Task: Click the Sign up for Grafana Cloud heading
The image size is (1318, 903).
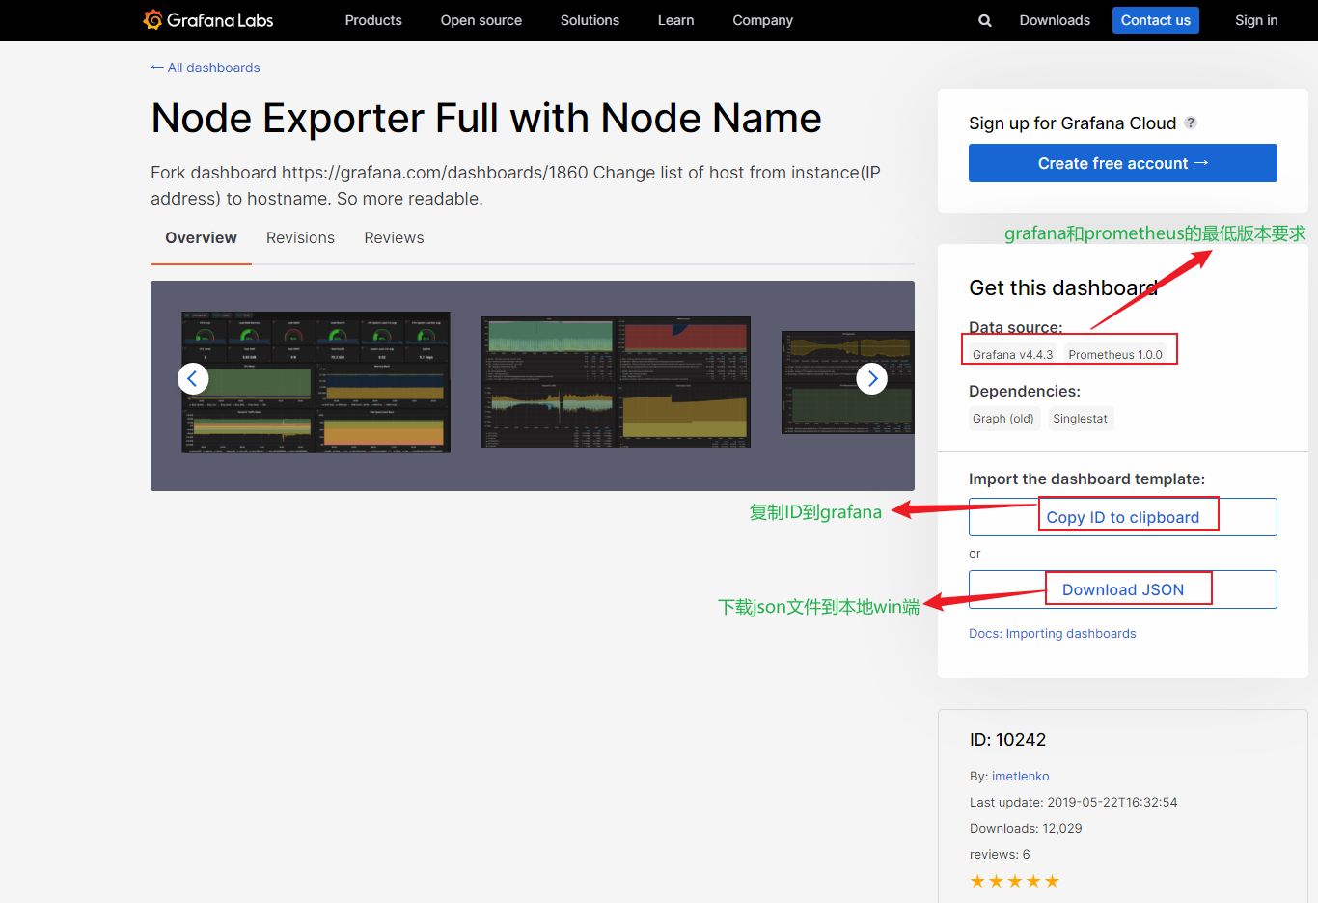Action: pyautogui.click(x=1073, y=123)
